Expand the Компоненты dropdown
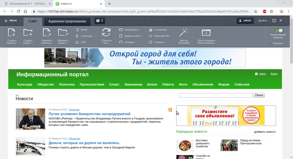Image resolution: width=293 pixels, height=159 pixels. click(131, 30)
